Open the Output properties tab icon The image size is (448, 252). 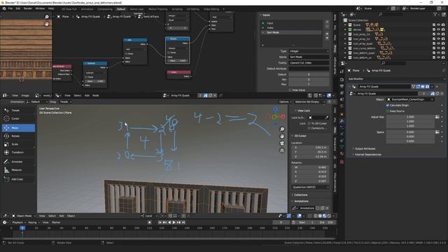[x=342, y=86]
